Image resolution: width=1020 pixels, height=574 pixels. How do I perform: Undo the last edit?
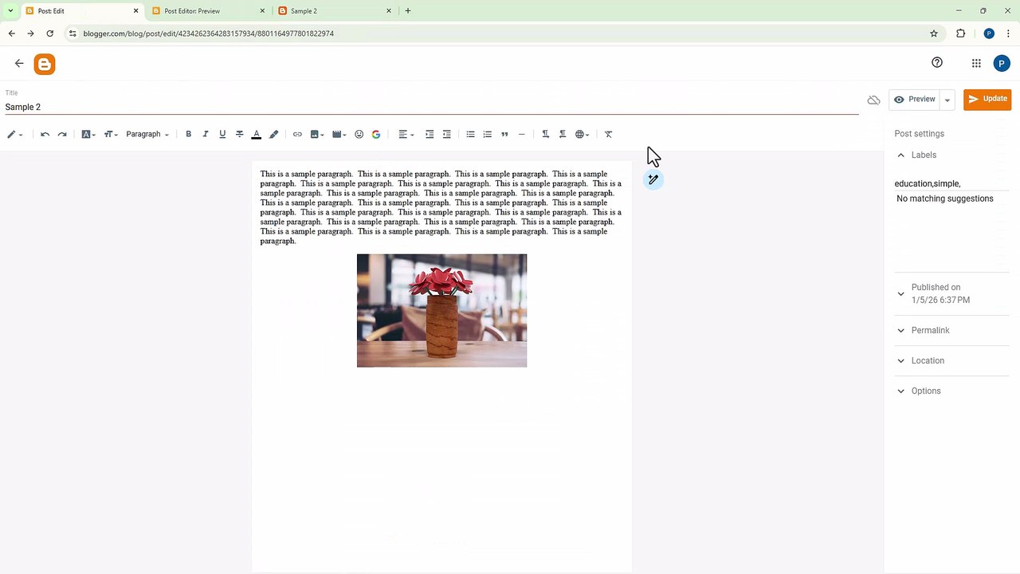[45, 134]
